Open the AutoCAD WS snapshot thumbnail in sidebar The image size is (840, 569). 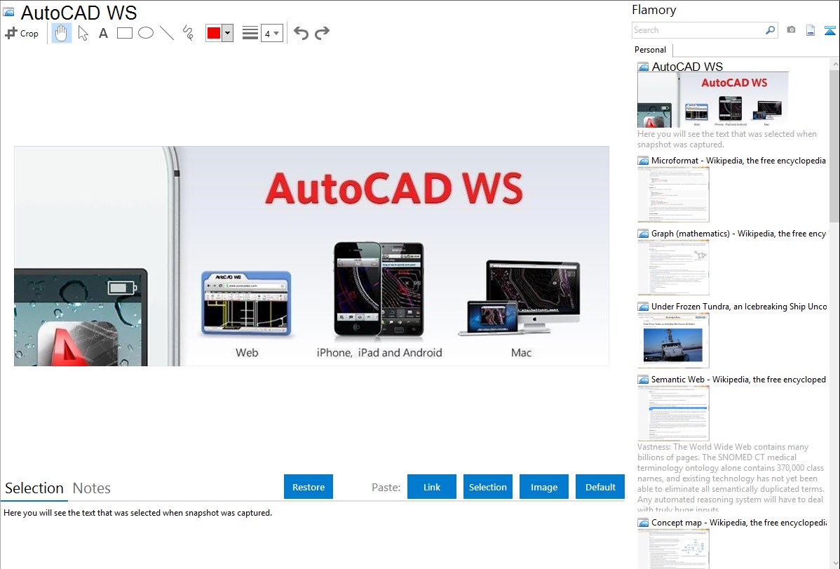(712, 100)
